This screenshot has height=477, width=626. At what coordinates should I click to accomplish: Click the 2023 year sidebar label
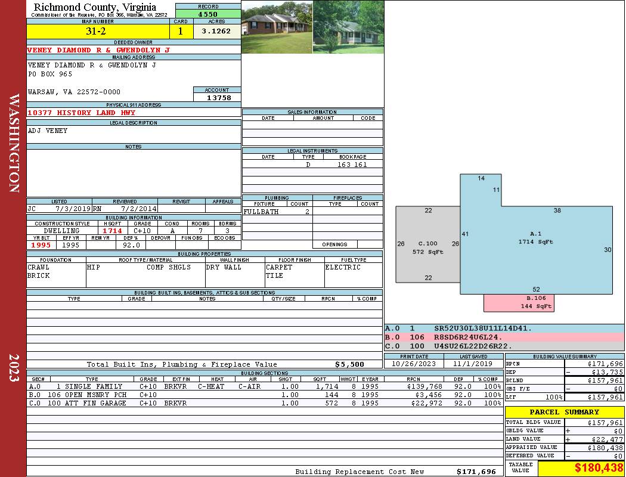coord(14,368)
